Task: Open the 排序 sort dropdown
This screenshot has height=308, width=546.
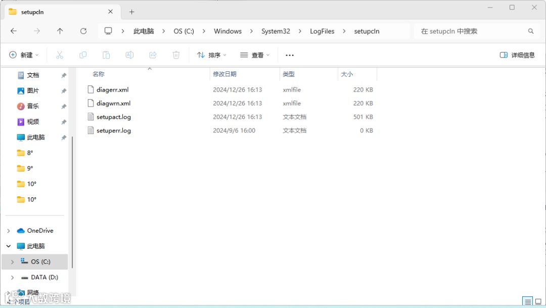Action: point(212,55)
